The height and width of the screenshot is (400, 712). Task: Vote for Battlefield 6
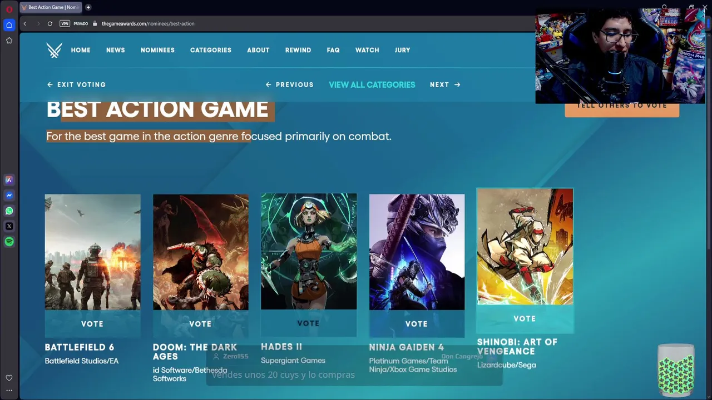point(92,324)
